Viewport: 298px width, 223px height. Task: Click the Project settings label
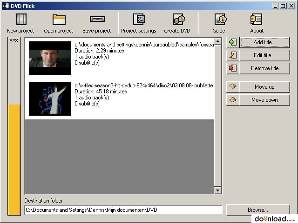[139, 31]
